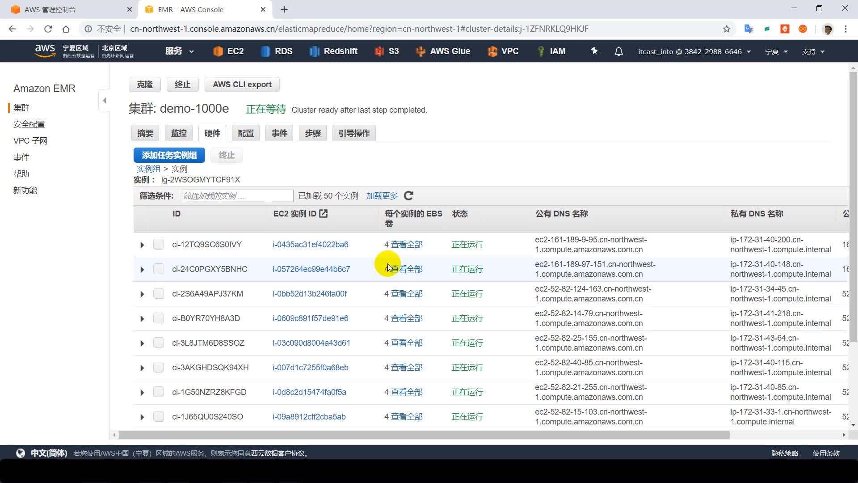Screen dimensions: 858x483
Task: Click the pin shortcuts star icon in AWS navbar
Action: (594, 51)
